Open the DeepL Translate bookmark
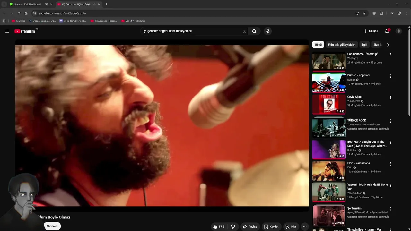 (42, 21)
